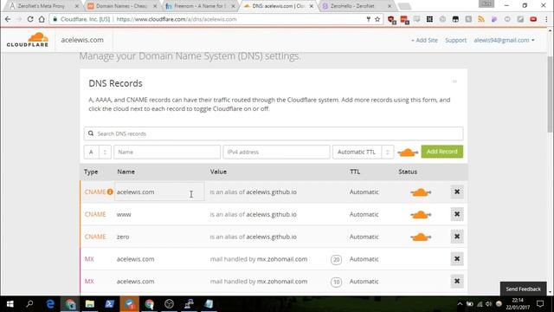The height and width of the screenshot is (312, 554).
Task: Toggle Cloudflare proxy cloud for zero record
Action: (421, 237)
